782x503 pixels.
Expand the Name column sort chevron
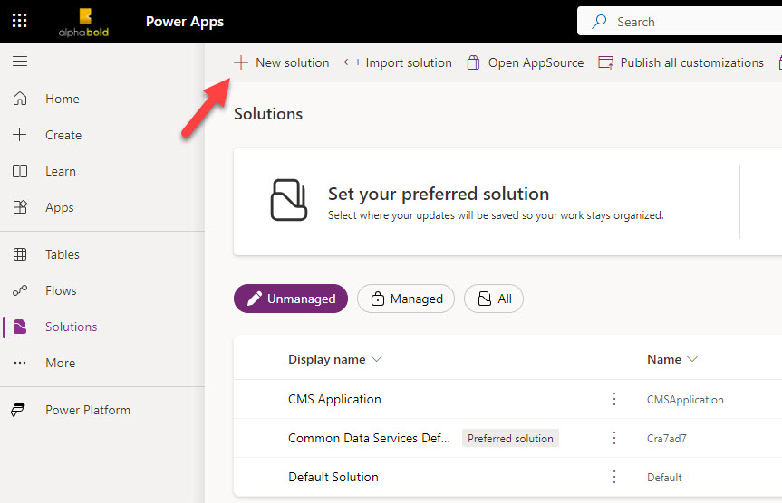(x=692, y=359)
